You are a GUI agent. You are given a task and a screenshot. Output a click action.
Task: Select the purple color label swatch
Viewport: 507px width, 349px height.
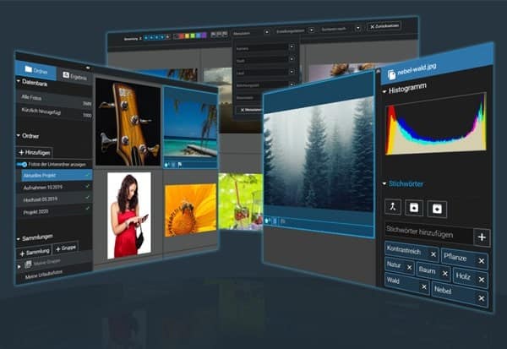(x=204, y=35)
